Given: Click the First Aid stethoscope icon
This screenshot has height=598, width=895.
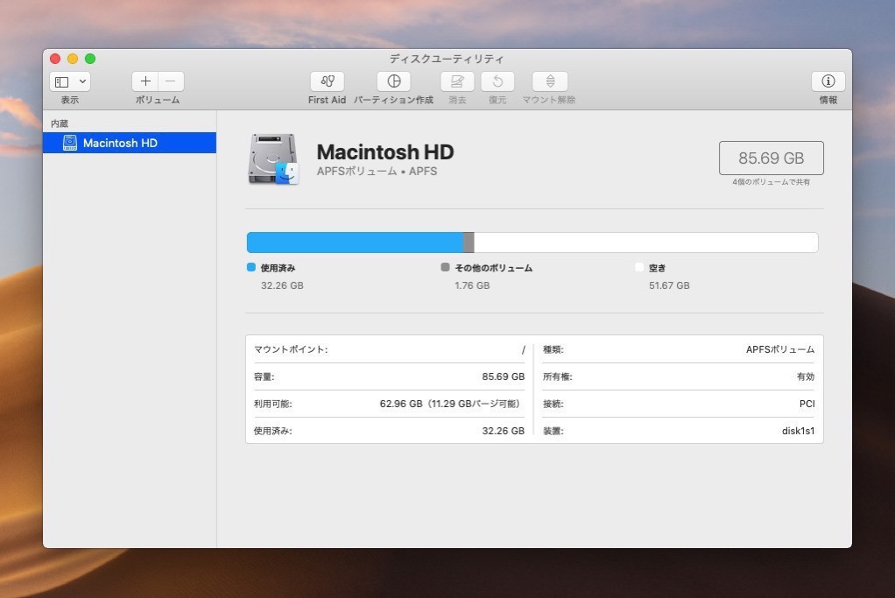Looking at the screenshot, I should tap(327, 81).
